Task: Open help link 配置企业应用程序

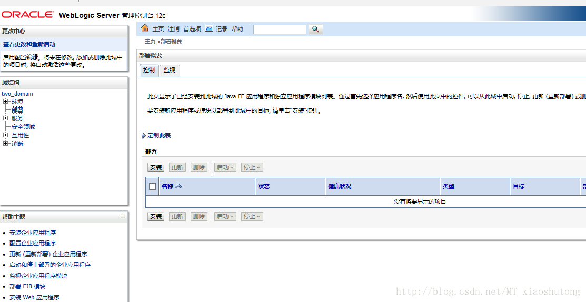Action: click(x=33, y=243)
